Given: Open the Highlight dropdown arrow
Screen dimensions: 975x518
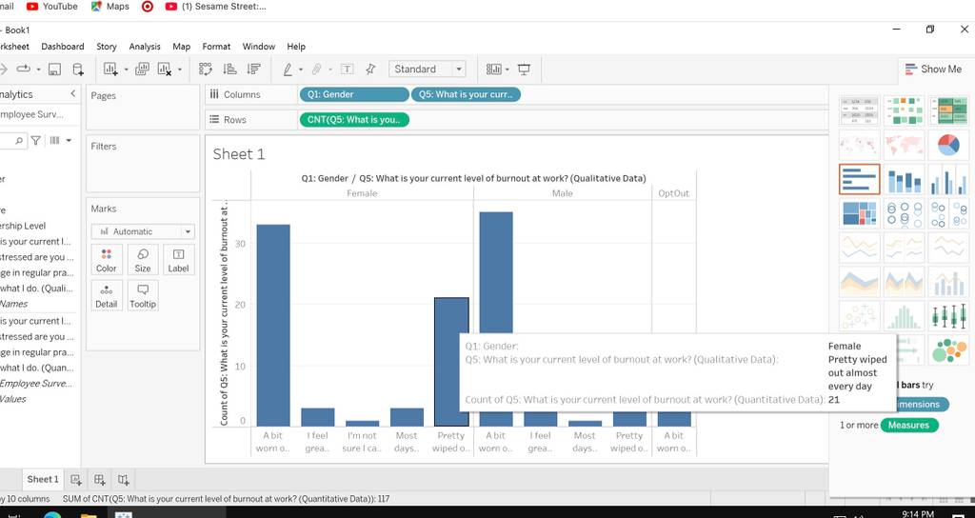Looking at the screenshot, I should pos(301,69).
